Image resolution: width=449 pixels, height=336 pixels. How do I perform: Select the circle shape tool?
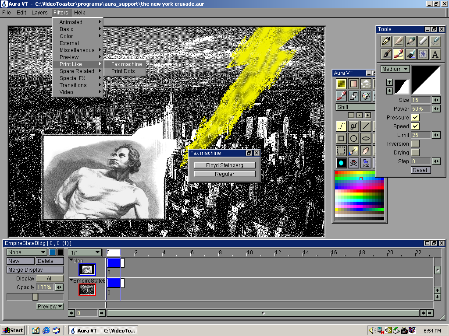click(354, 139)
